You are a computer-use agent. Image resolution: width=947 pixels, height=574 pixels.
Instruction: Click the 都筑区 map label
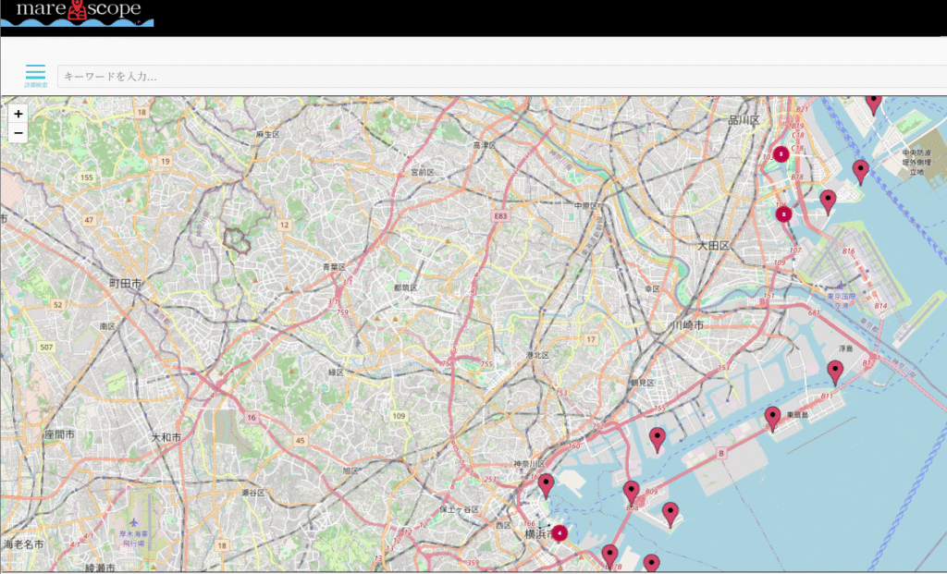[x=406, y=287]
